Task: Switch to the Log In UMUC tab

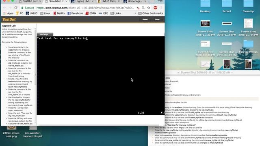Action: pos(82,2)
